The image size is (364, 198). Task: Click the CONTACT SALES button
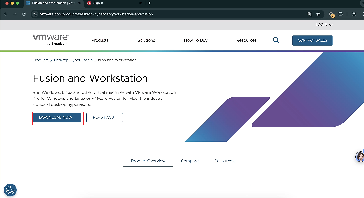point(312,40)
